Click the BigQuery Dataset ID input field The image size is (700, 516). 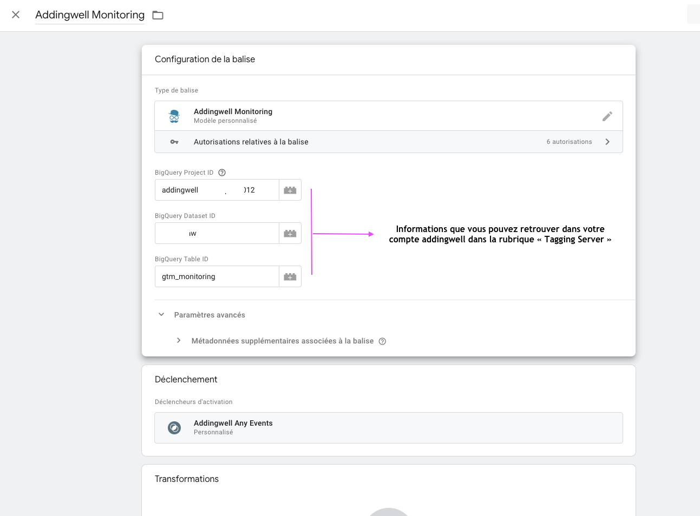(x=217, y=233)
